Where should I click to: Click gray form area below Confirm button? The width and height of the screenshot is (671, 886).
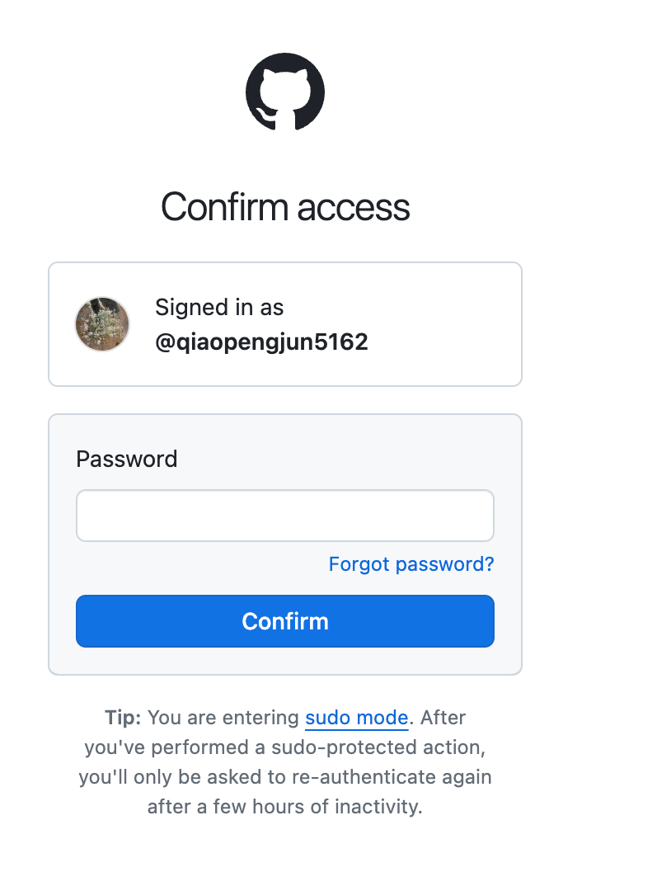click(285, 661)
